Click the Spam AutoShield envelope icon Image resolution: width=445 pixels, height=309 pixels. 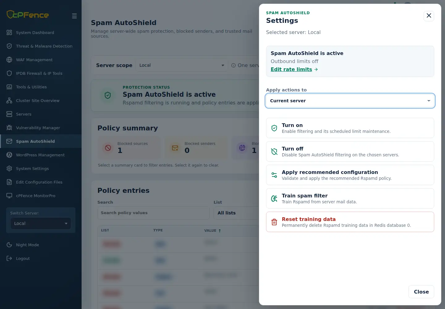[9, 141]
